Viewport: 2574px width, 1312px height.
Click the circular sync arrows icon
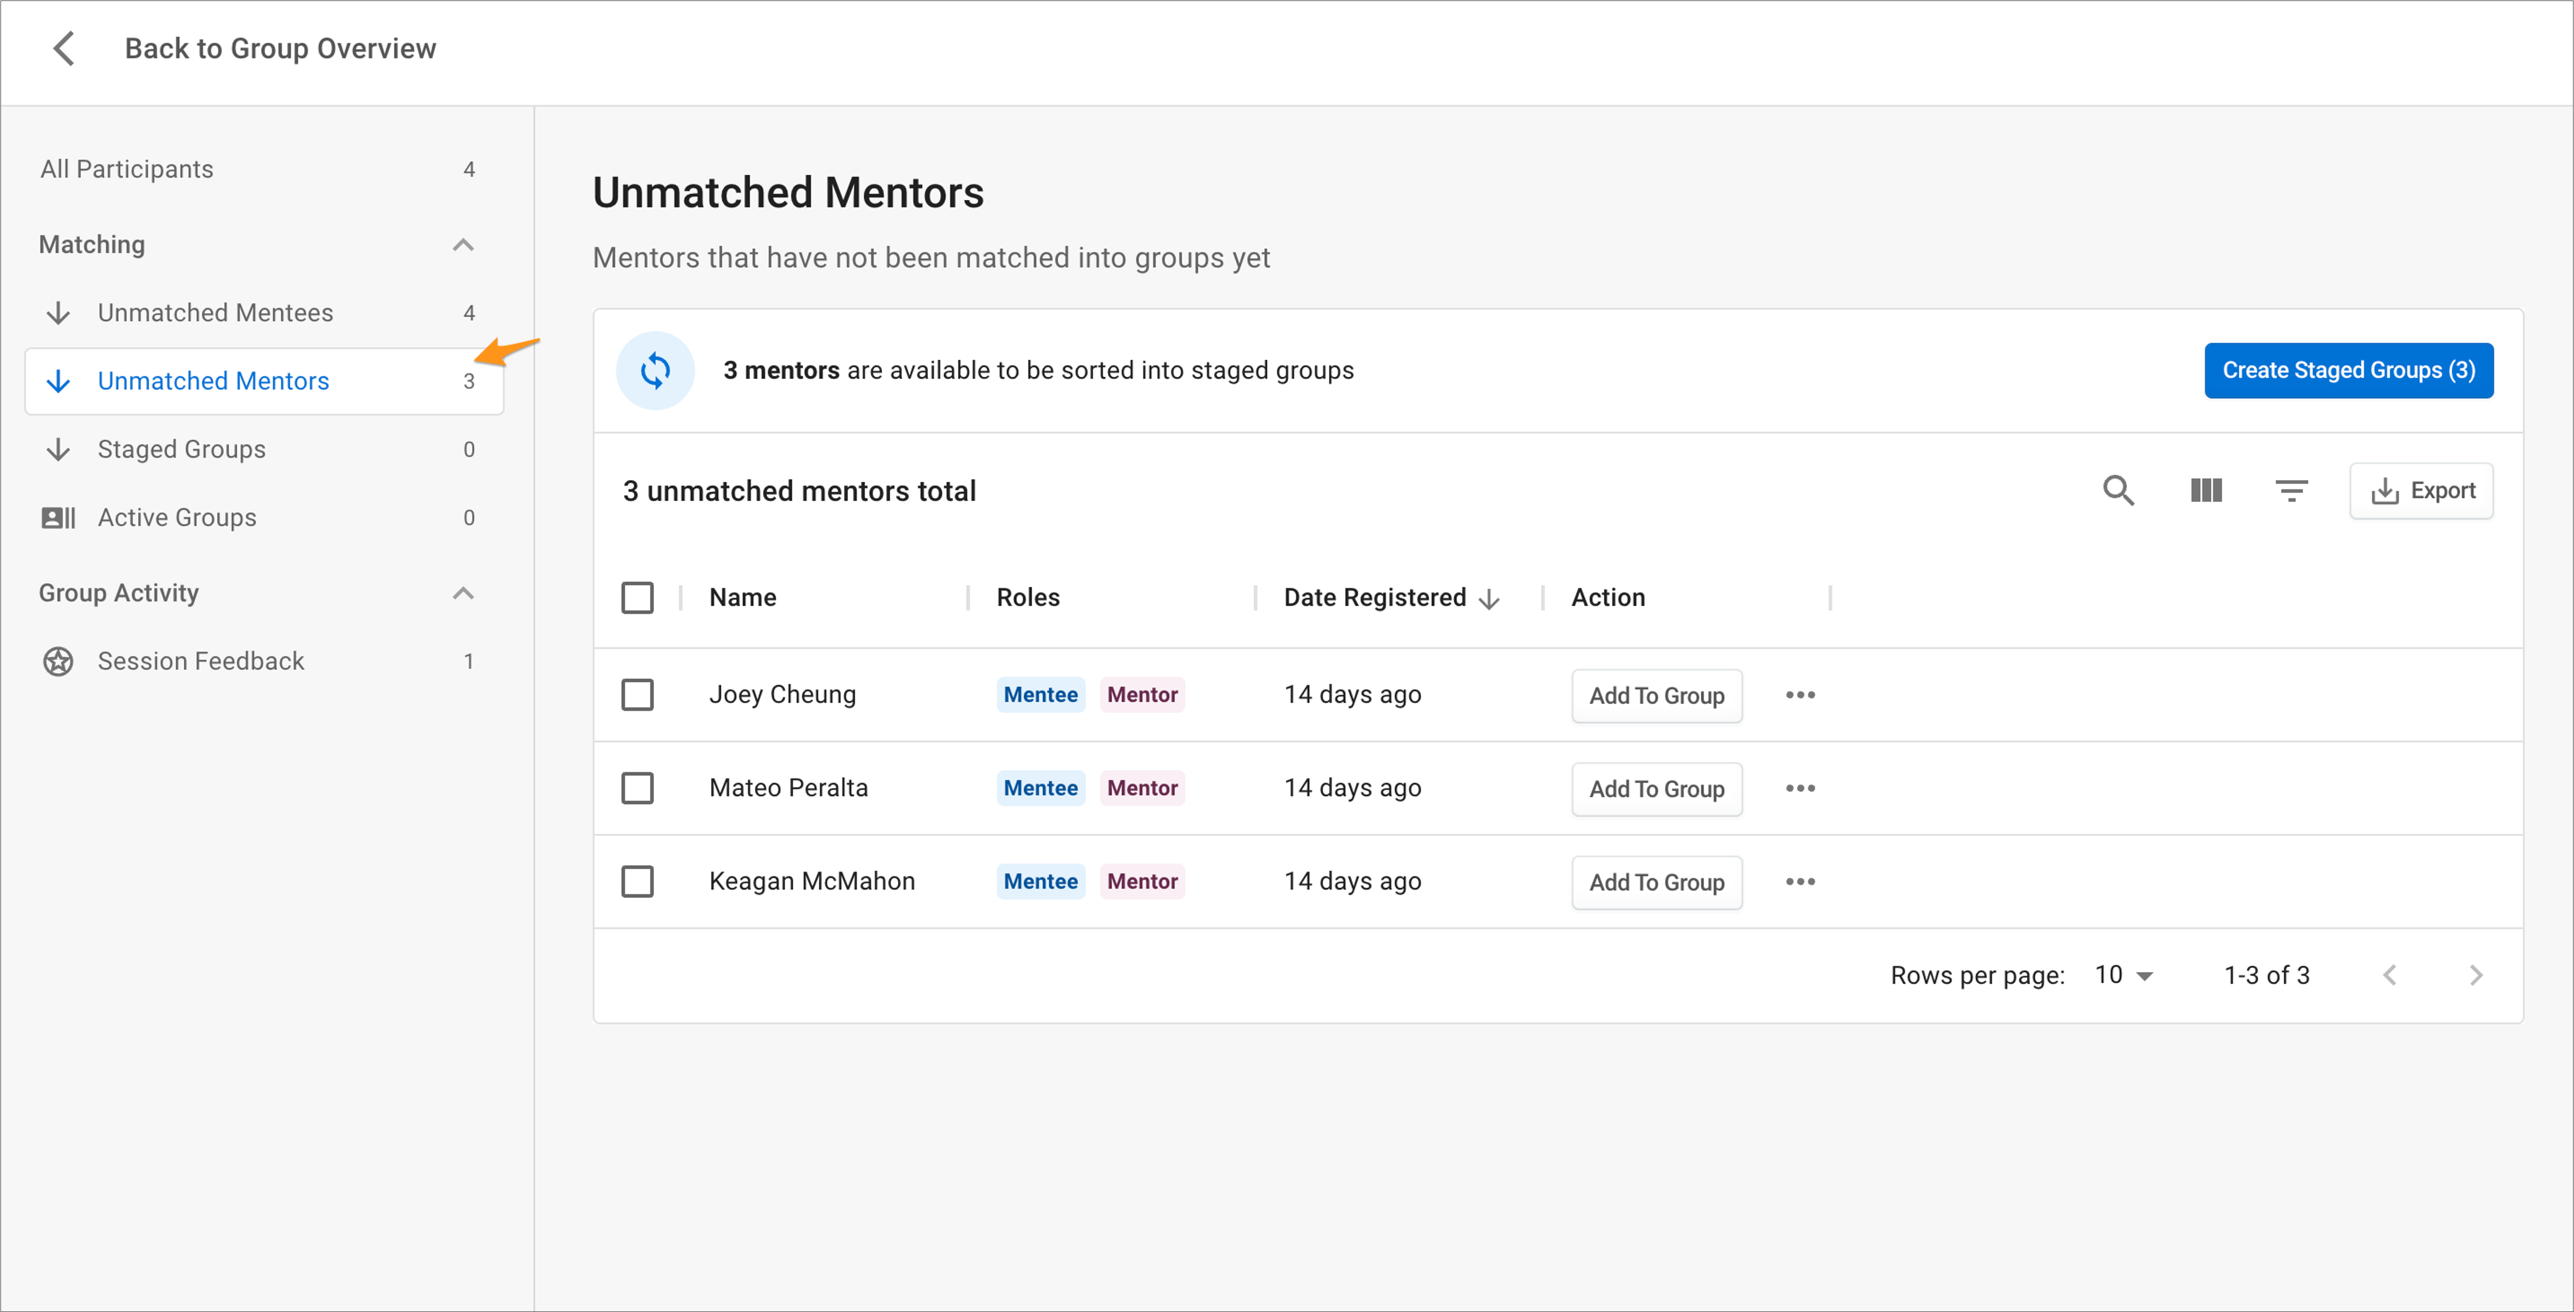click(656, 371)
